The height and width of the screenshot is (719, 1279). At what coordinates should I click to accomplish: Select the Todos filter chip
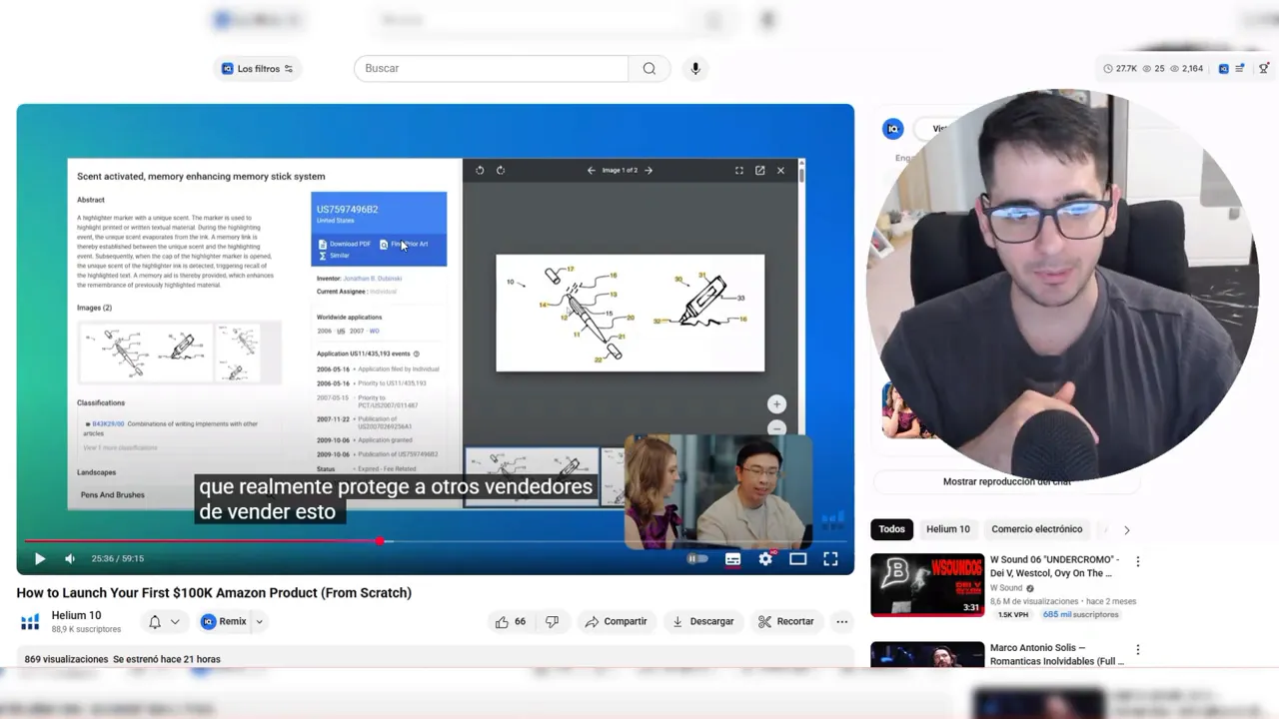pyautogui.click(x=892, y=529)
